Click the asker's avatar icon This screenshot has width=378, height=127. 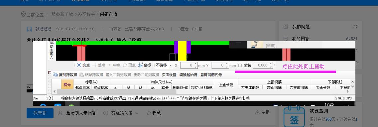(x=29, y=29)
